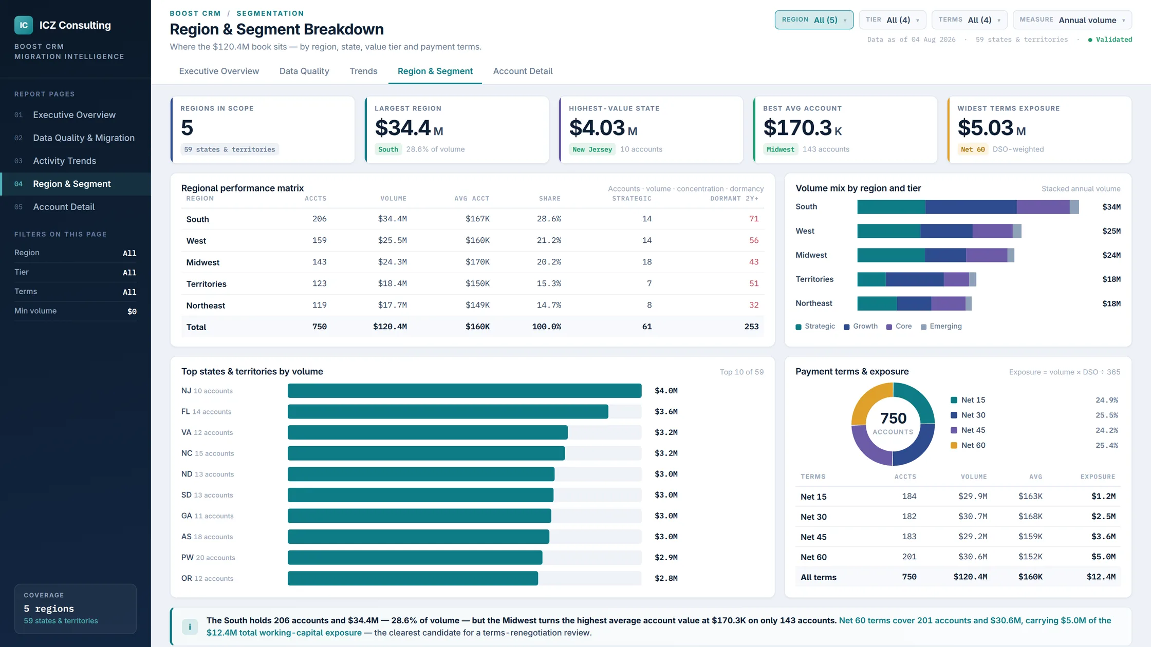
Task: Click the Net 60 terms highlighted insight text
Action: tap(659, 627)
